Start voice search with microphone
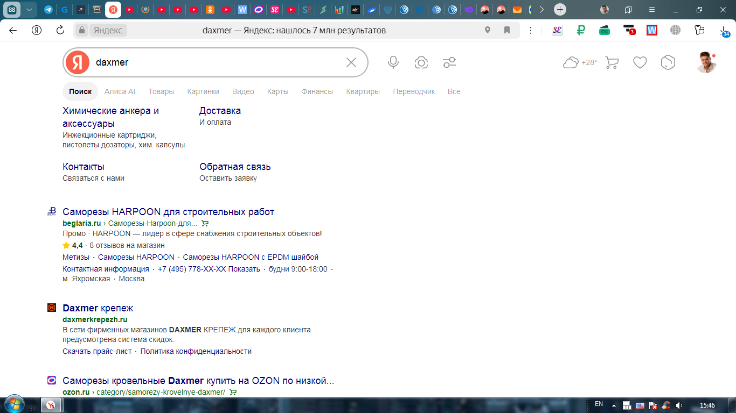The width and height of the screenshot is (736, 413). pyautogui.click(x=393, y=62)
